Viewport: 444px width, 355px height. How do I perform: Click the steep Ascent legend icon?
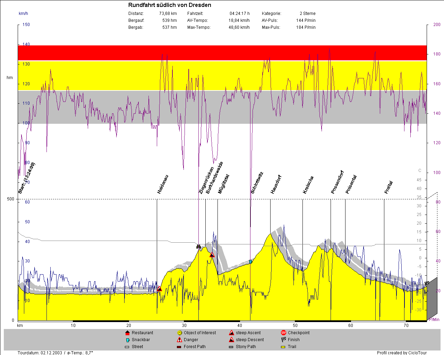(231, 333)
